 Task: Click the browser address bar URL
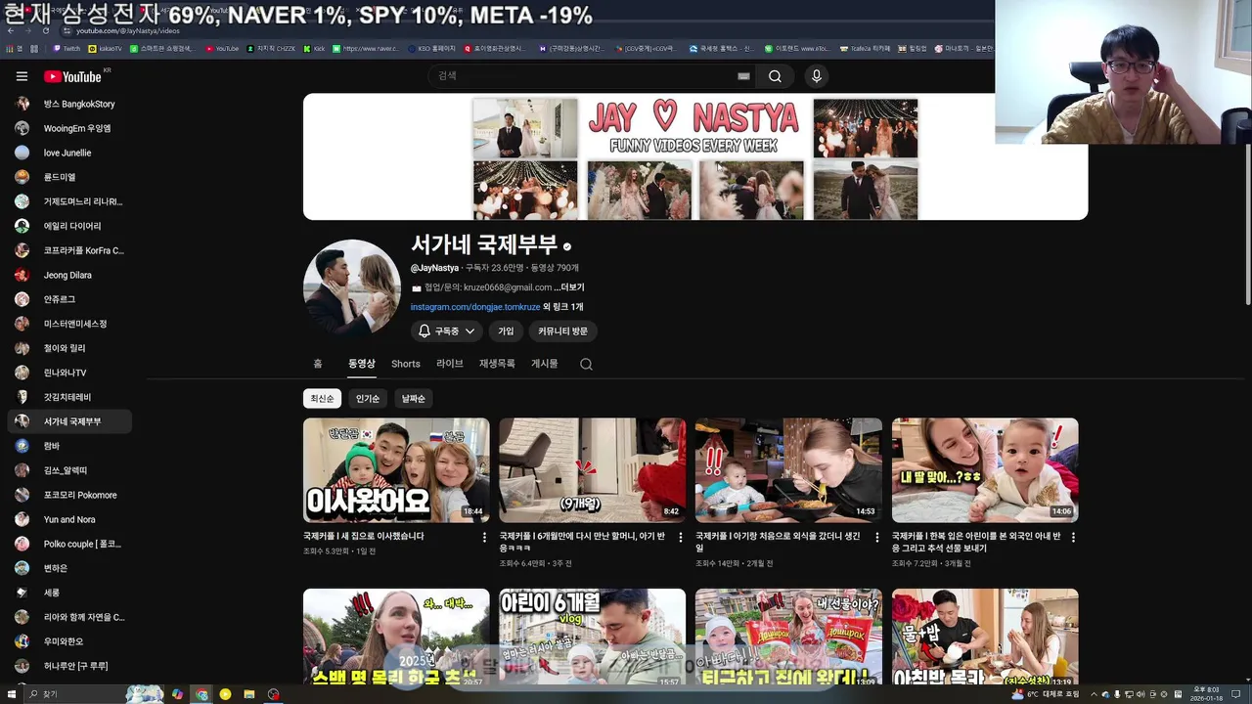(127, 31)
